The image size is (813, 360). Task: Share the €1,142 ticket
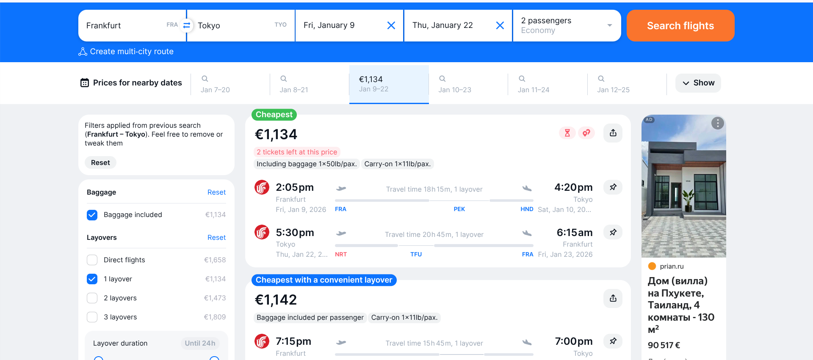(613, 298)
